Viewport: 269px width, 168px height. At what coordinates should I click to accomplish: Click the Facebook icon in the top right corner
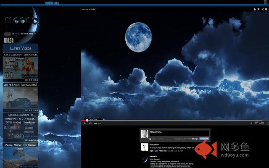tap(266, 2)
